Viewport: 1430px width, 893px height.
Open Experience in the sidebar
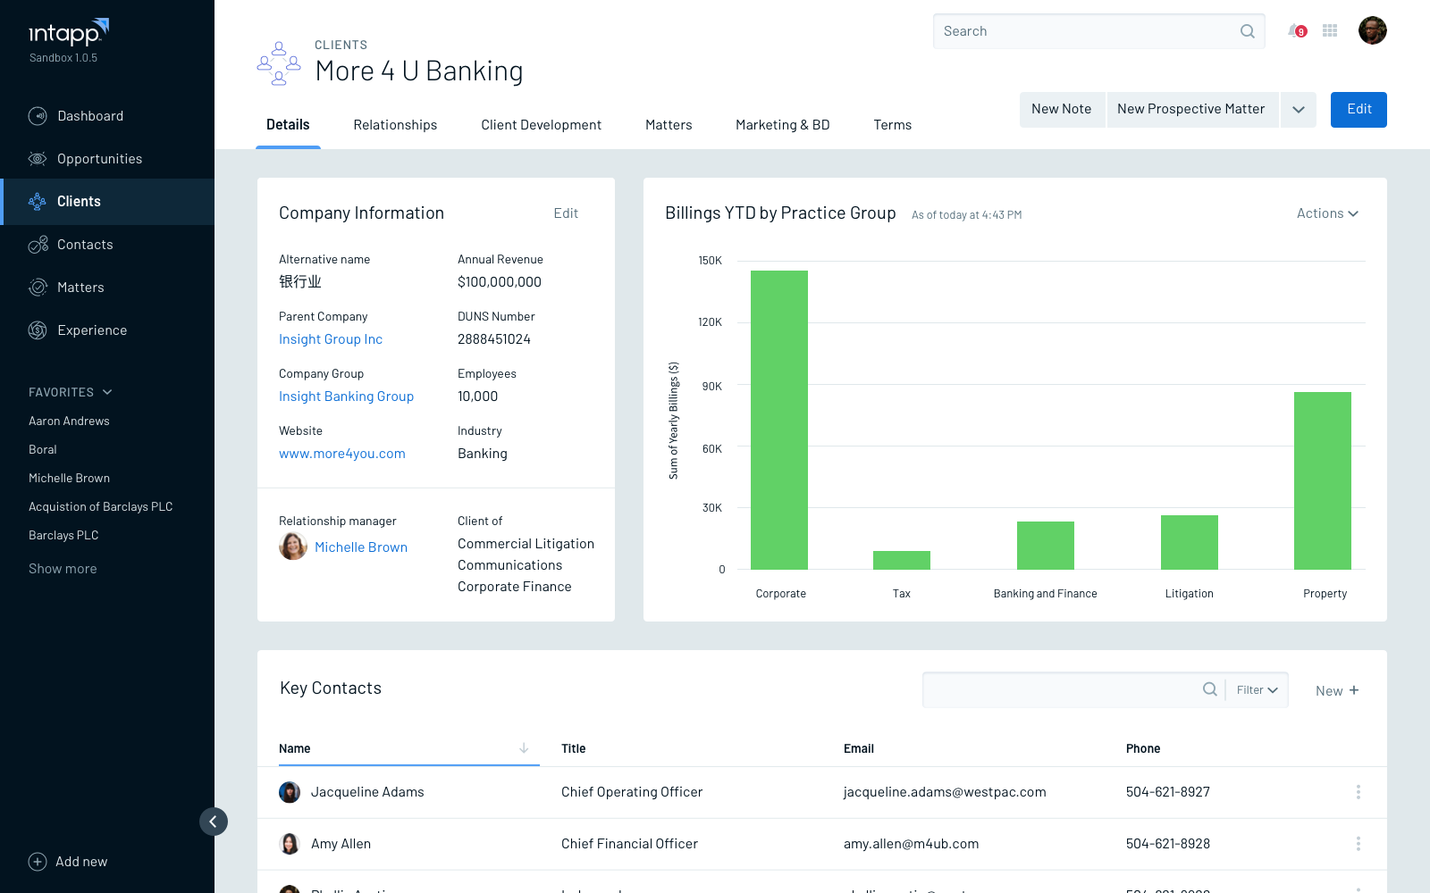92,330
